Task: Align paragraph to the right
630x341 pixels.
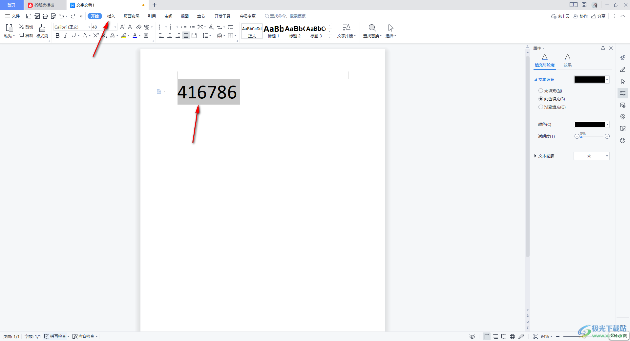Action: point(178,35)
